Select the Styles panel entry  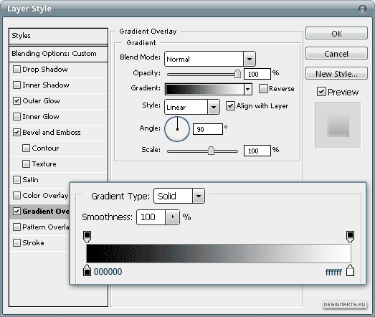tap(58, 36)
